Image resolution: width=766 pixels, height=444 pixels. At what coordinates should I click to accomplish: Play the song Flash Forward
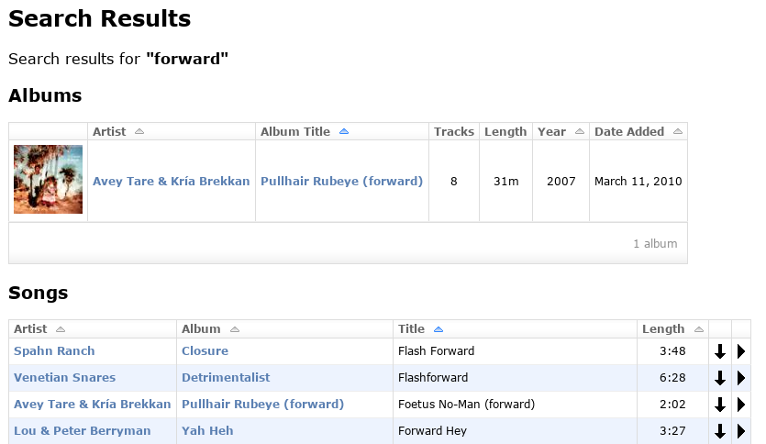pos(741,351)
